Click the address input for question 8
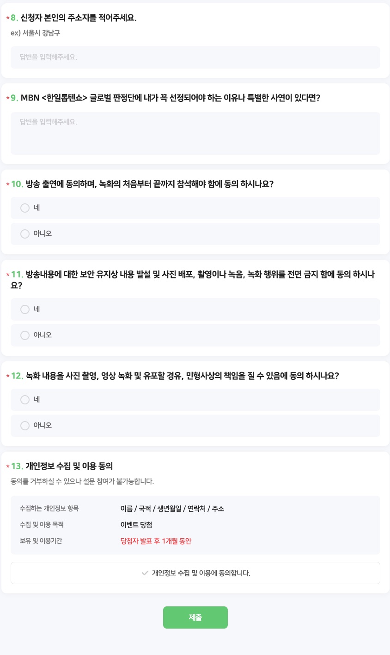This screenshot has height=655, width=390. (x=195, y=57)
